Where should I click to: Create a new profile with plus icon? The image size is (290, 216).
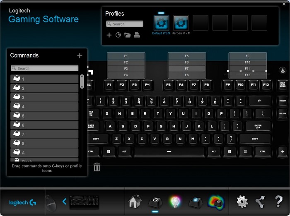pos(109,35)
